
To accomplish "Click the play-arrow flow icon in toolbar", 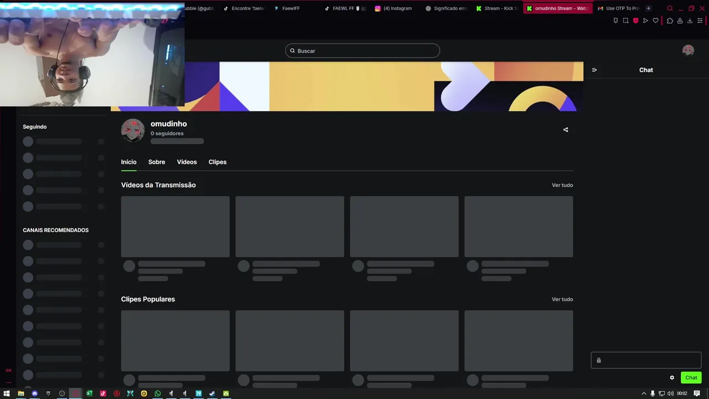I will click(x=645, y=21).
